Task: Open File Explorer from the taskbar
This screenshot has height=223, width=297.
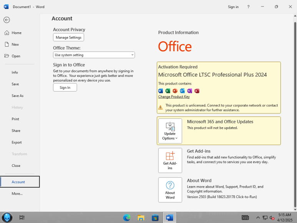Action: 141,218
